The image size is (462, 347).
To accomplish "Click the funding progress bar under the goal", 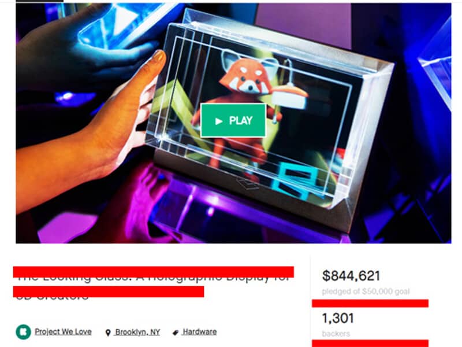I will (x=370, y=303).
